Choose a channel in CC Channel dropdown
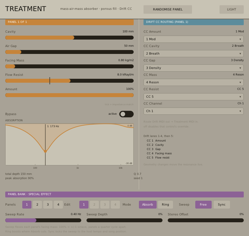Viewport: 249px width, 236px height. tap(194, 111)
